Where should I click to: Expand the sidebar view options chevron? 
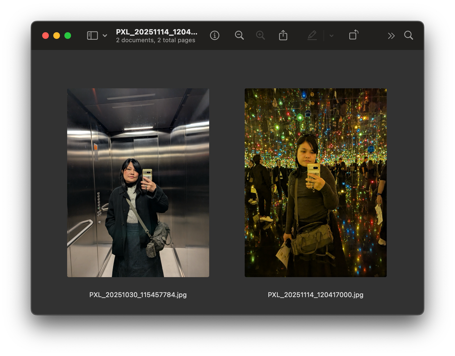pos(105,36)
